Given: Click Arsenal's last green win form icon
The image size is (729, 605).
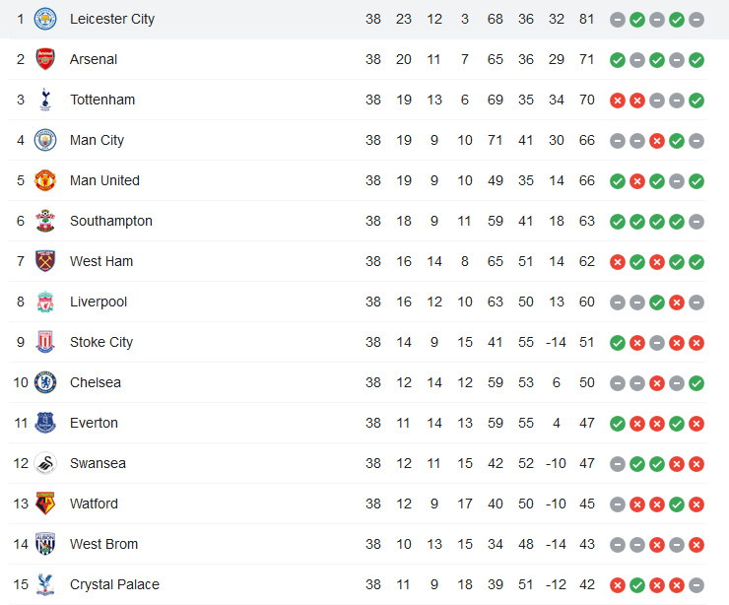Looking at the screenshot, I should click(x=696, y=60).
